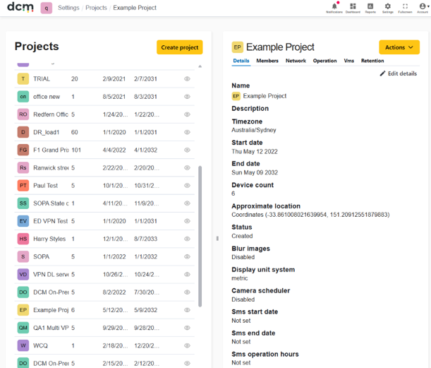Viewport: 431px width, 368px height.
Task: Click the Projects breadcrumb link
Action: (96, 8)
